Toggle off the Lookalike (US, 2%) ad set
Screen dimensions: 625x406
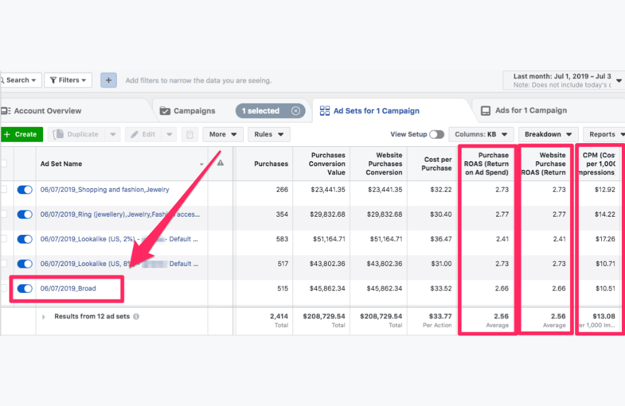pos(25,239)
